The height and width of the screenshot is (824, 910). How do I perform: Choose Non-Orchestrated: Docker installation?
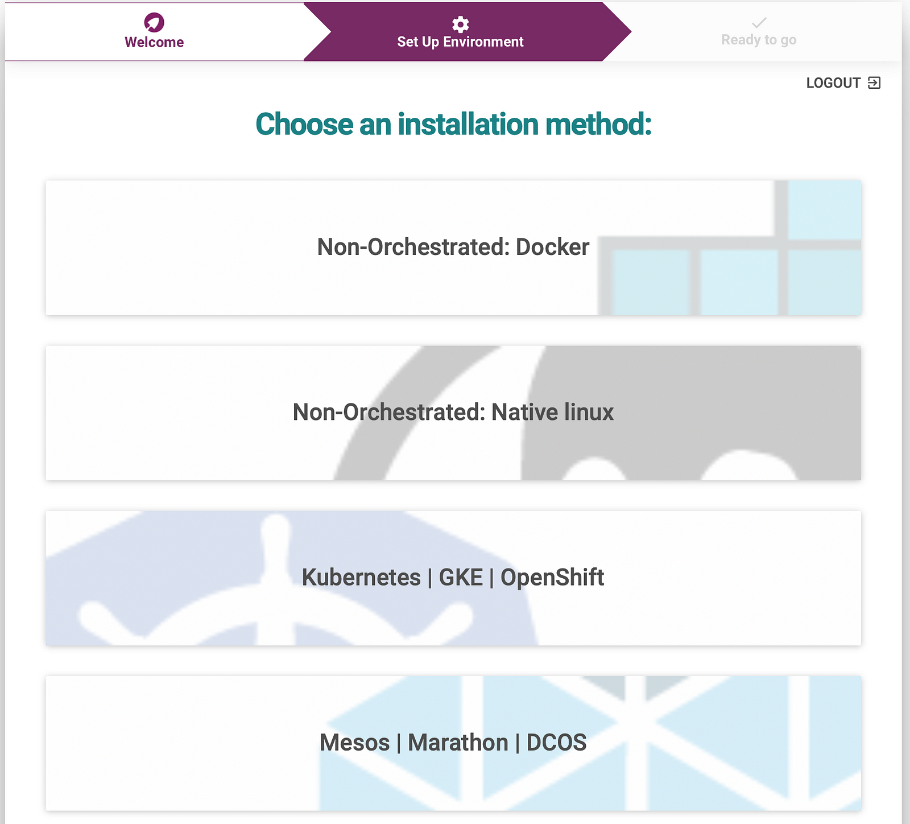[453, 248]
